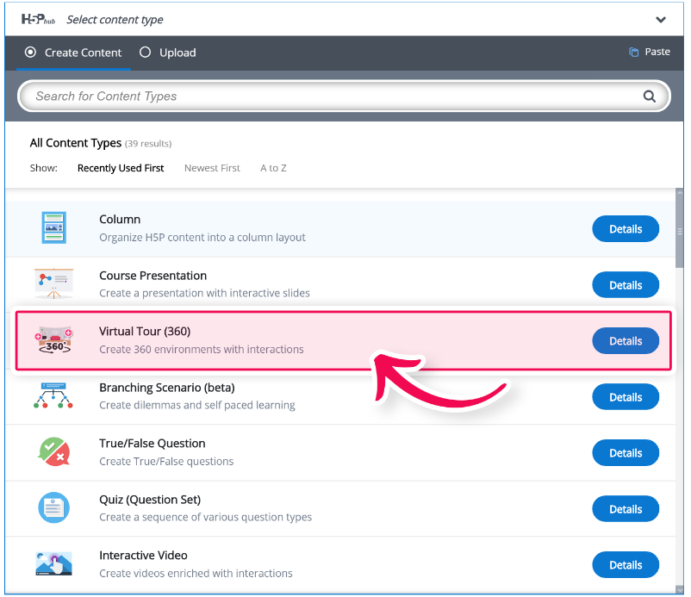This screenshot has width=691, height=597.
Task: Select the Upload radio option
Action: pyautogui.click(x=145, y=53)
